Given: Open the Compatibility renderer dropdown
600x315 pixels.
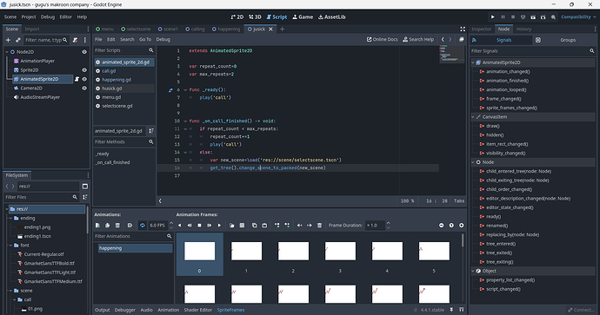Looking at the screenshot, I should (578, 16).
